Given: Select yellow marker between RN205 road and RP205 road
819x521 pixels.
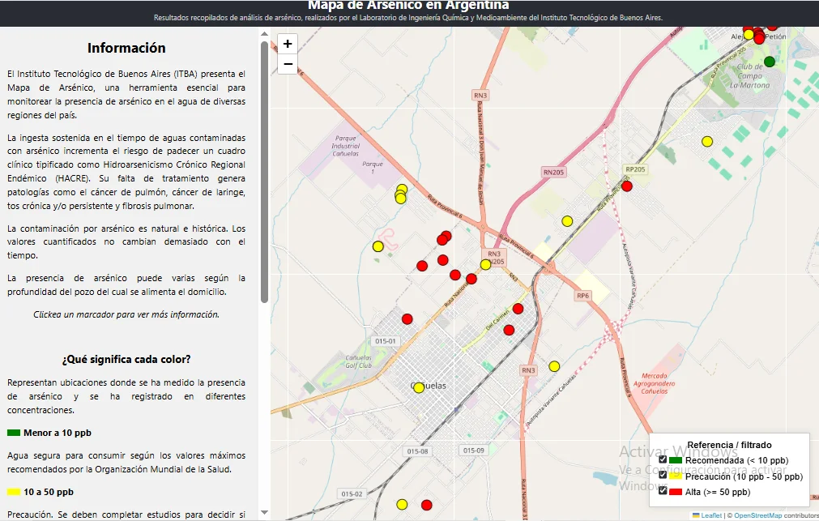Looking at the screenshot, I should (567, 221).
